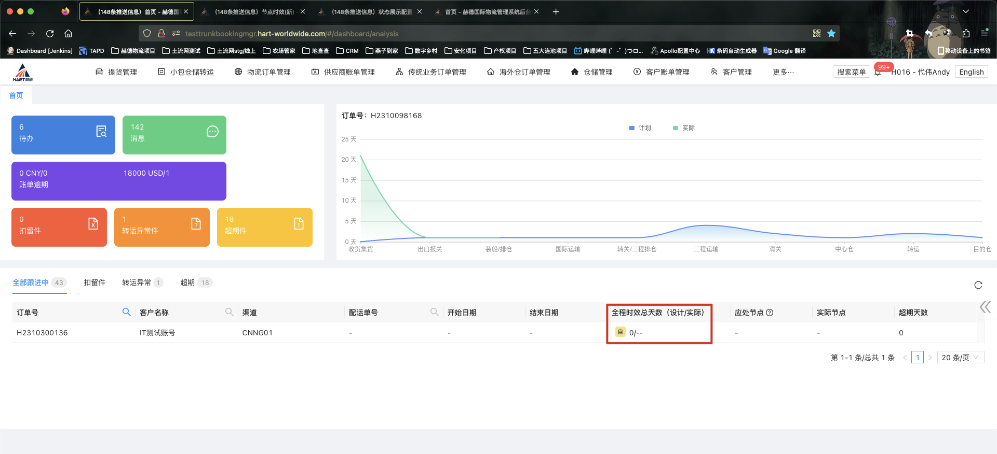
Task: Click the refresh icon above the table
Action: tap(978, 285)
